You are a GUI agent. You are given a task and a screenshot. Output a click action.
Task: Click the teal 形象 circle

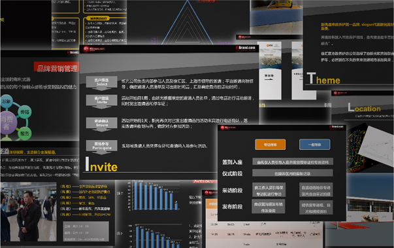point(7,101)
